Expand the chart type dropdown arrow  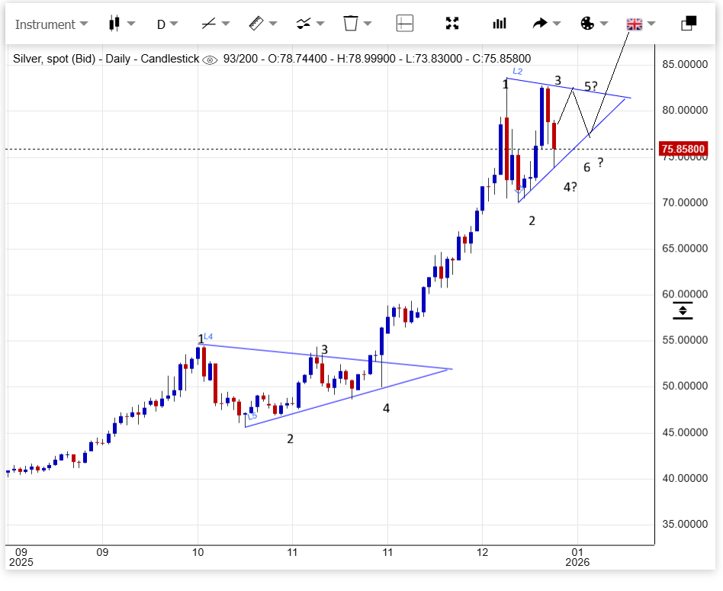click(131, 24)
